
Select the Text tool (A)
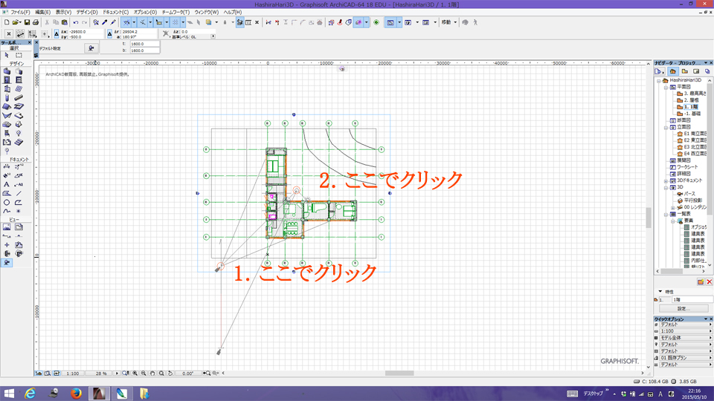point(7,185)
